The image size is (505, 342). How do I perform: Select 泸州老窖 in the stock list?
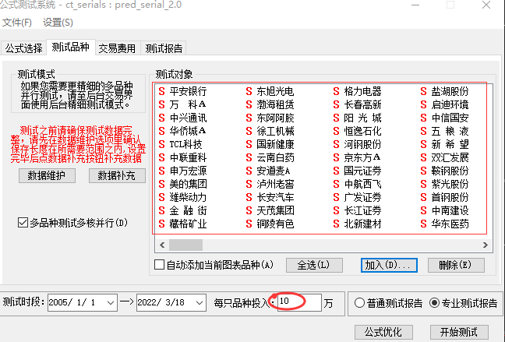275,184
